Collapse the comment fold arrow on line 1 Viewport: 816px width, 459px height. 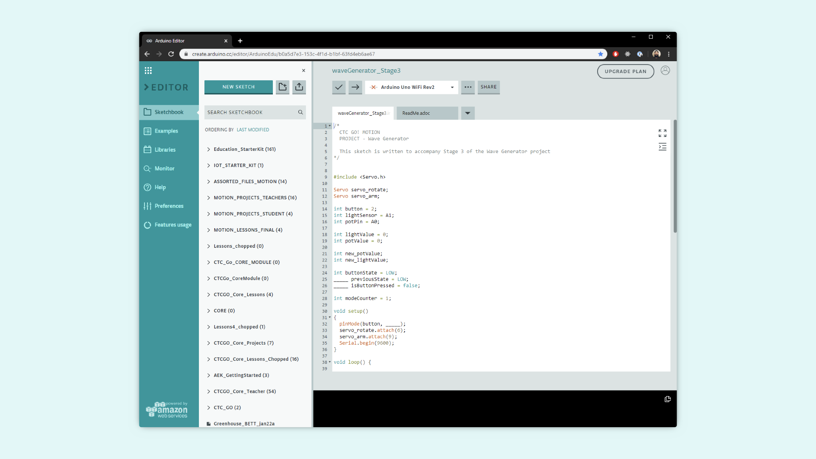click(x=330, y=126)
